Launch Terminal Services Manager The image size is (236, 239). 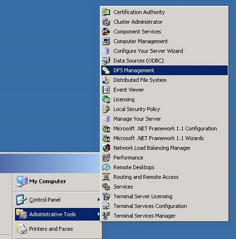coord(164,216)
